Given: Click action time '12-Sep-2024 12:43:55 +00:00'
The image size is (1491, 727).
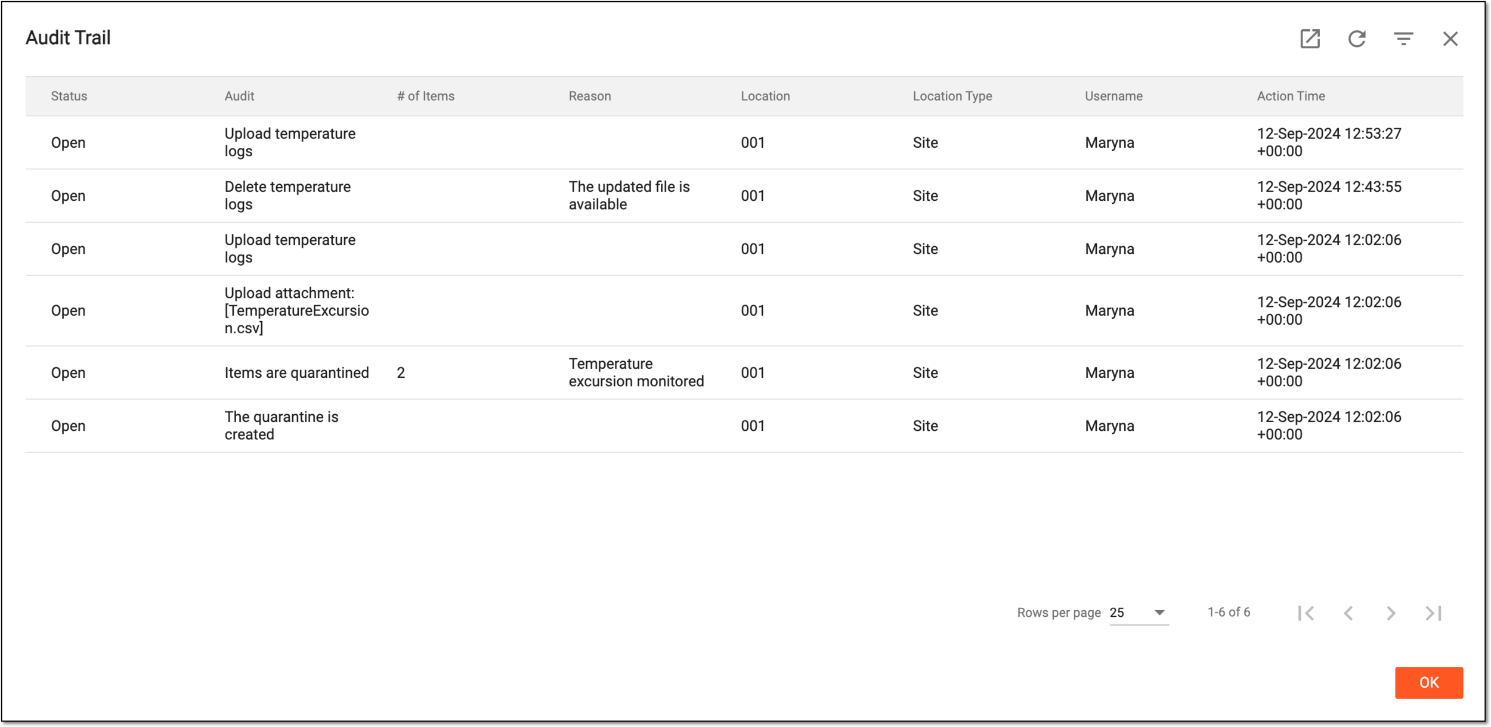Looking at the screenshot, I should (x=1329, y=195).
